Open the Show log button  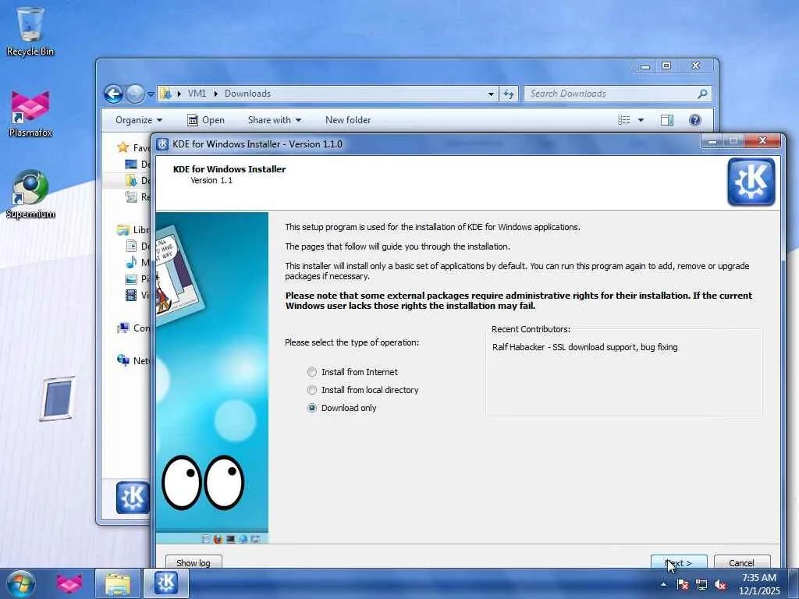[x=194, y=562]
